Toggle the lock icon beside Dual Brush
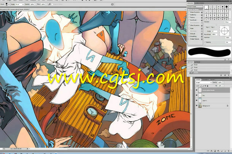232x154 pixels. (202, 20)
